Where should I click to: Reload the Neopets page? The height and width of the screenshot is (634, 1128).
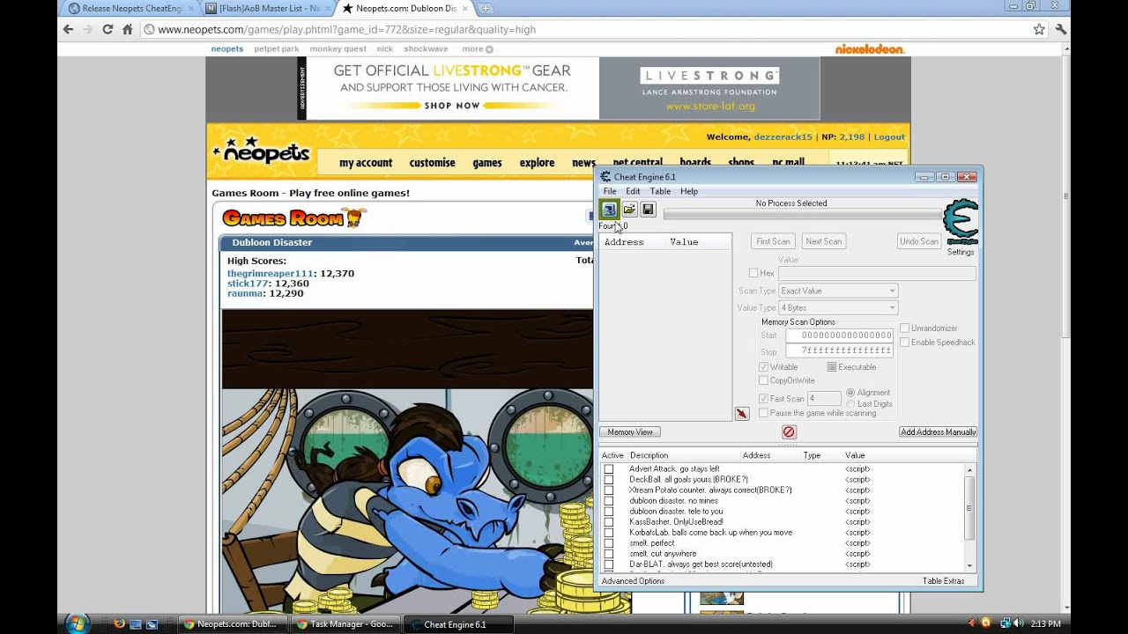(x=108, y=29)
